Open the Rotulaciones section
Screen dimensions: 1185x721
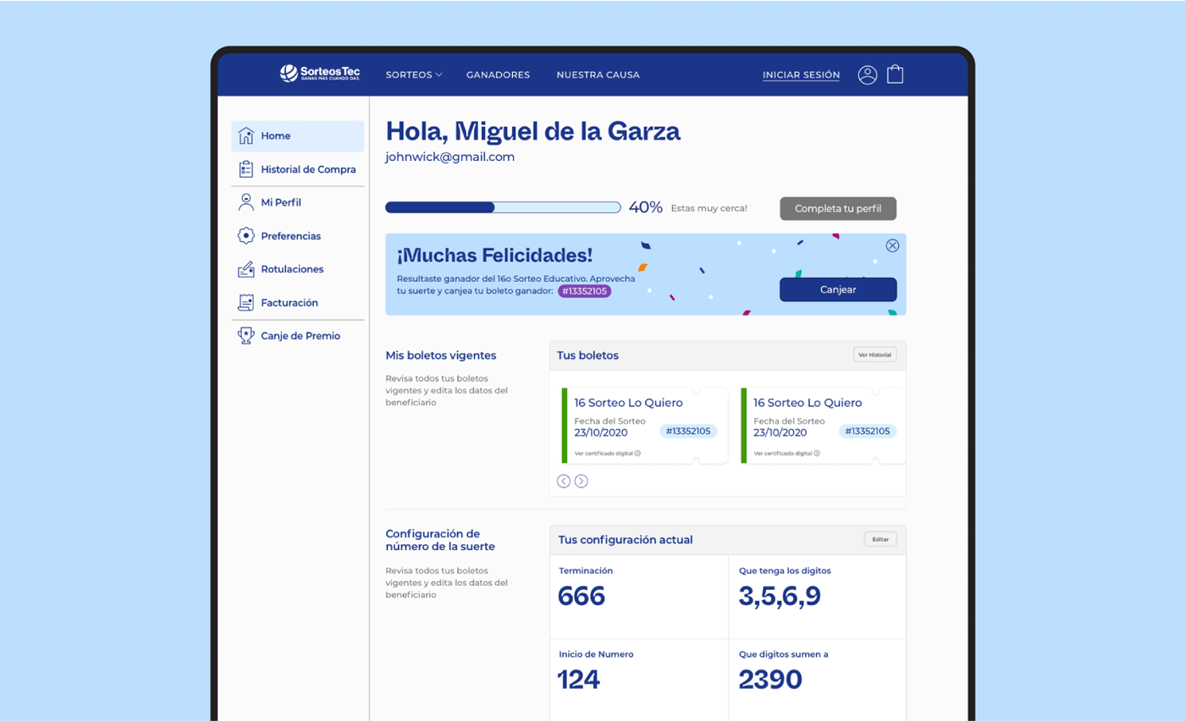(x=298, y=269)
